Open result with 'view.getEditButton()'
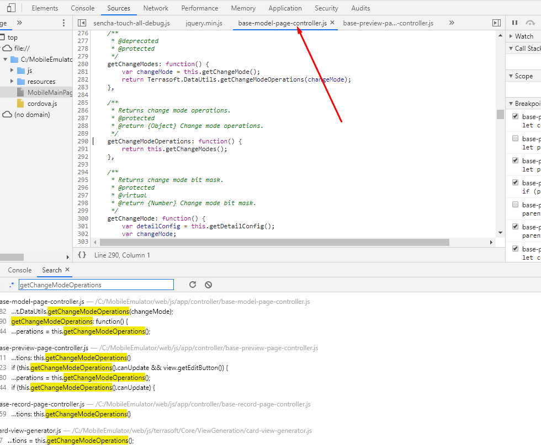 pos(119,367)
